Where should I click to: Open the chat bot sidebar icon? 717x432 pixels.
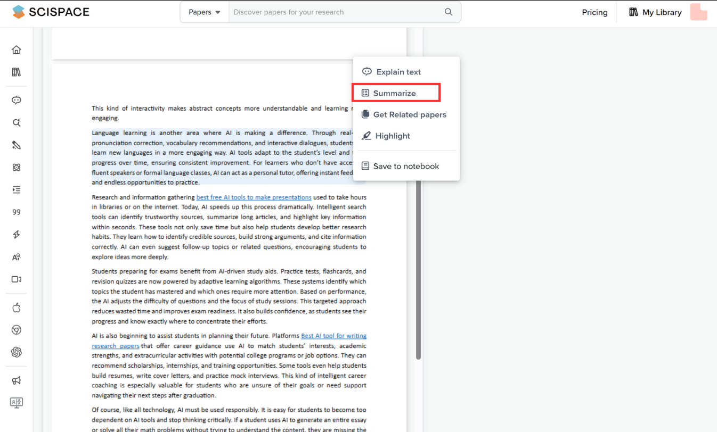pyautogui.click(x=17, y=100)
